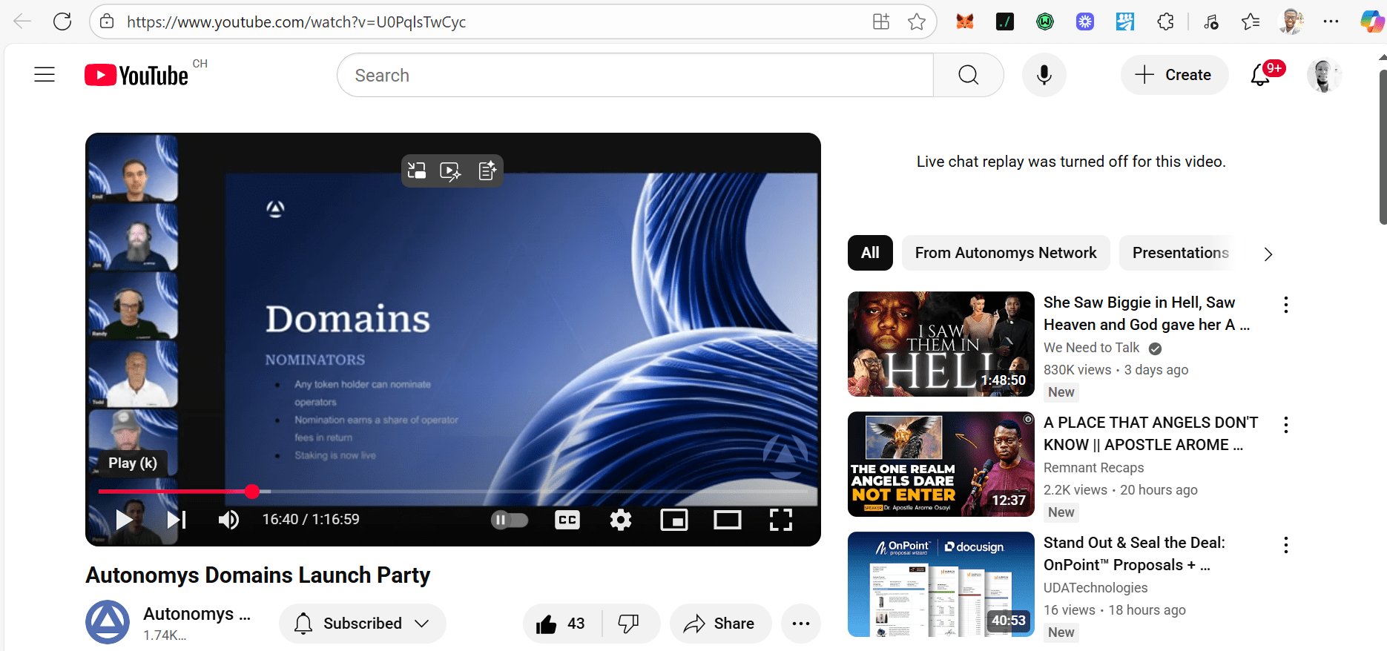The height and width of the screenshot is (651, 1387).
Task: Switch to theater mode
Action: point(727,520)
